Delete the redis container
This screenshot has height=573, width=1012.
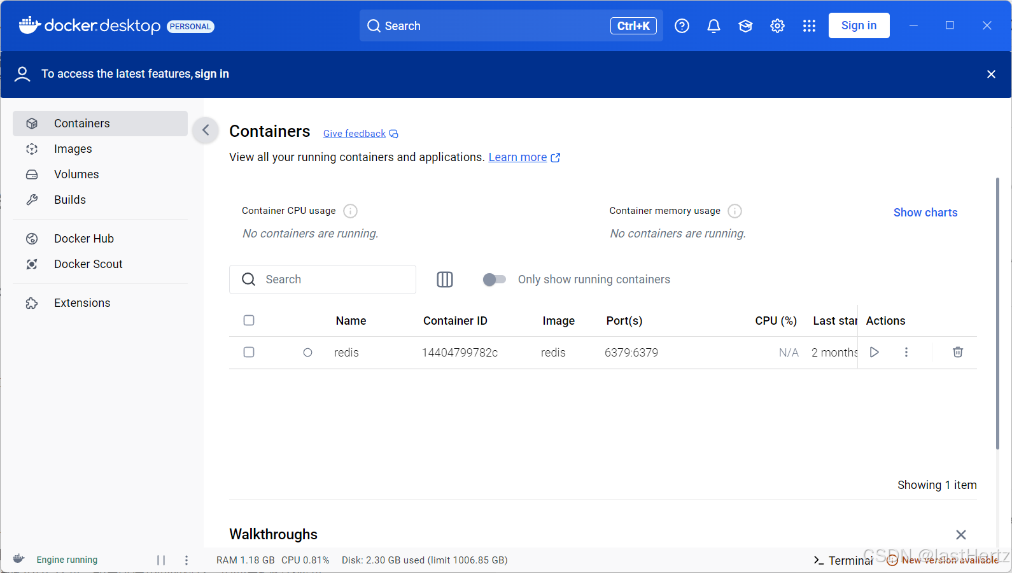(x=958, y=352)
